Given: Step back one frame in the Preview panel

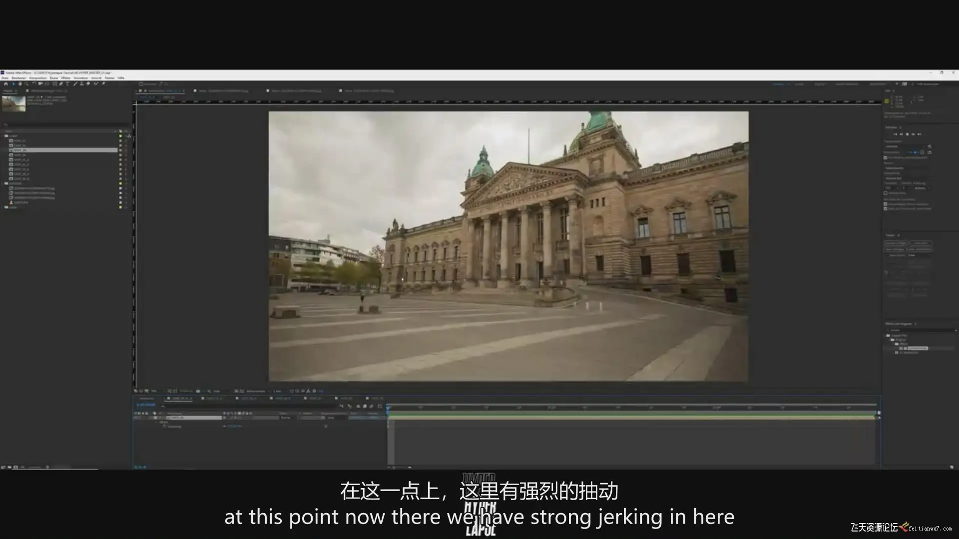Looking at the screenshot, I should tap(901, 134).
